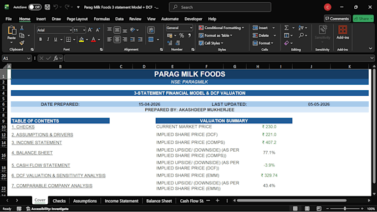This screenshot has height=212, width=377.
Task: Switch to Page Layout view in status bar
Action: pyautogui.click(x=307, y=208)
